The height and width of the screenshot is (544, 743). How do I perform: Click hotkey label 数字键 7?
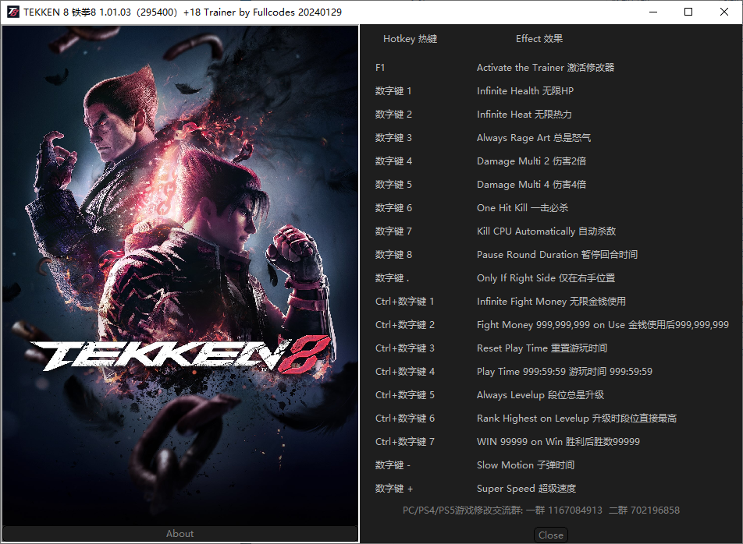click(393, 231)
